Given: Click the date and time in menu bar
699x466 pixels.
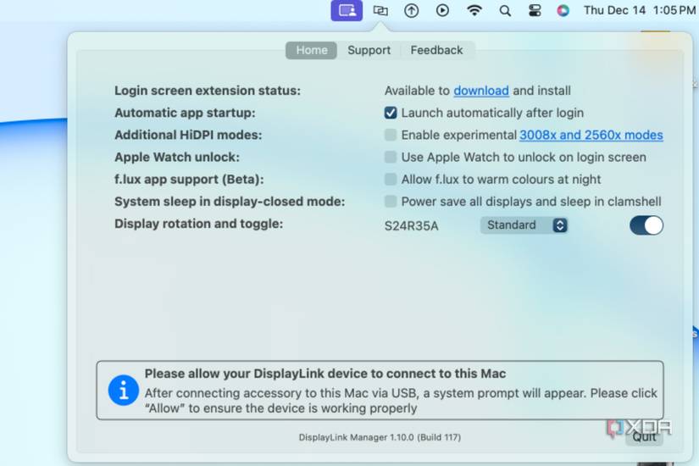Looking at the screenshot, I should tap(640, 10).
